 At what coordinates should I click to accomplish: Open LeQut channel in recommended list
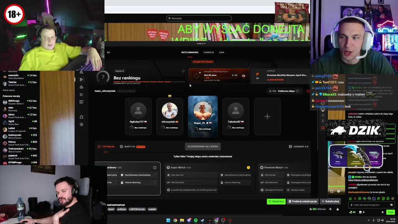tap(20, 129)
